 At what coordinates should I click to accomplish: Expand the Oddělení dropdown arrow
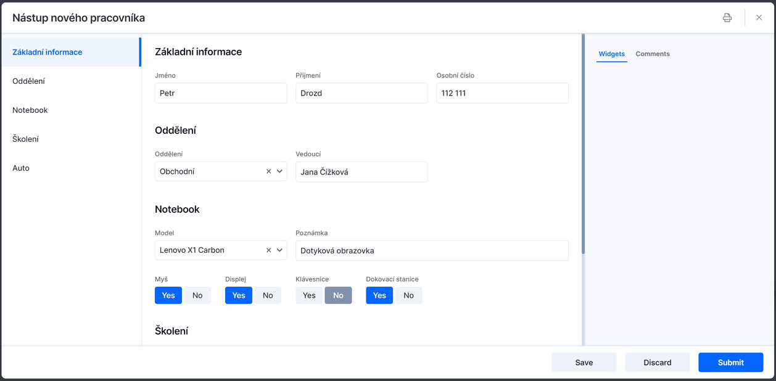click(x=279, y=171)
